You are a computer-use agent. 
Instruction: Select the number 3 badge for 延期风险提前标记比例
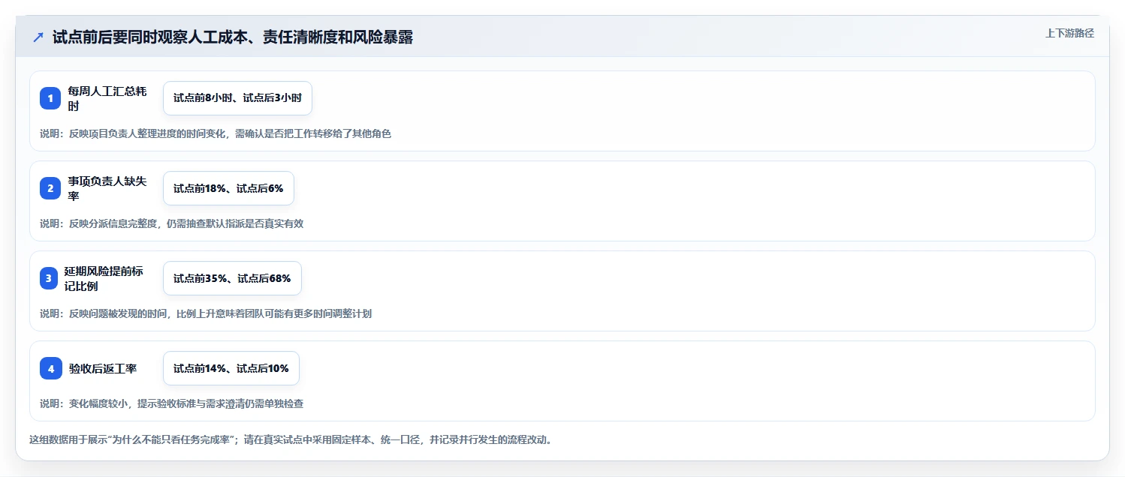[x=49, y=278]
